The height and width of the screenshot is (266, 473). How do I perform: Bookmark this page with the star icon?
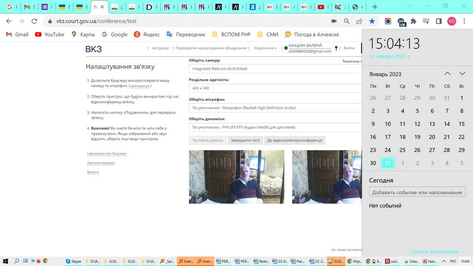click(372, 21)
